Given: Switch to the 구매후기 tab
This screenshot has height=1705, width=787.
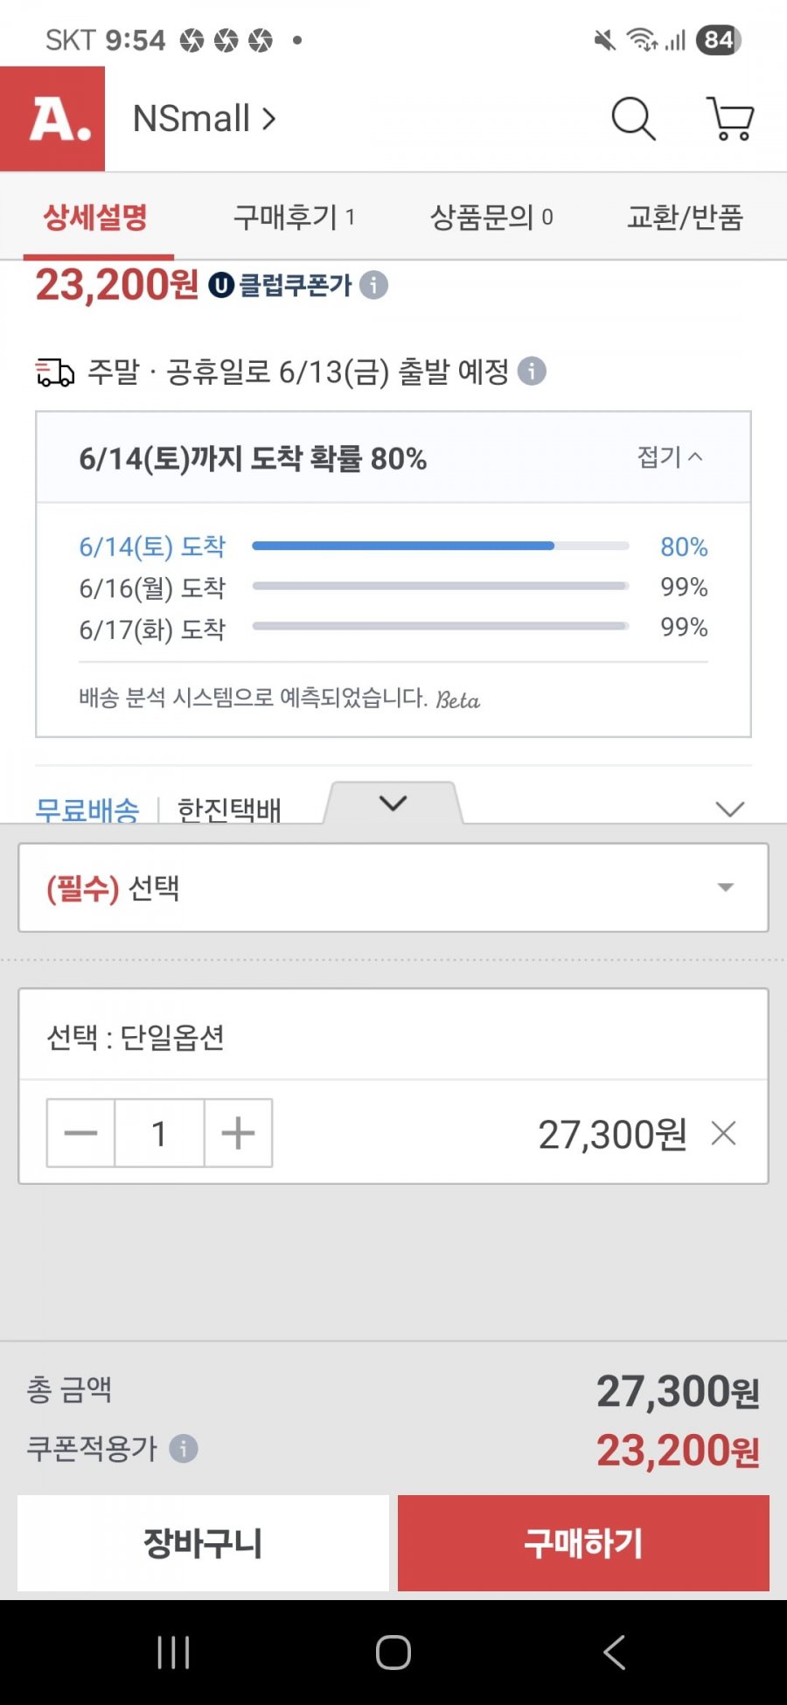Looking at the screenshot, I should point(294,217).
